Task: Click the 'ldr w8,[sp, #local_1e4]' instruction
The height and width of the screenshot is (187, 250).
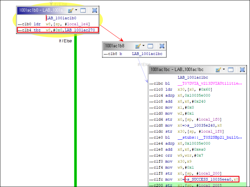Action: tap(54, 24)
